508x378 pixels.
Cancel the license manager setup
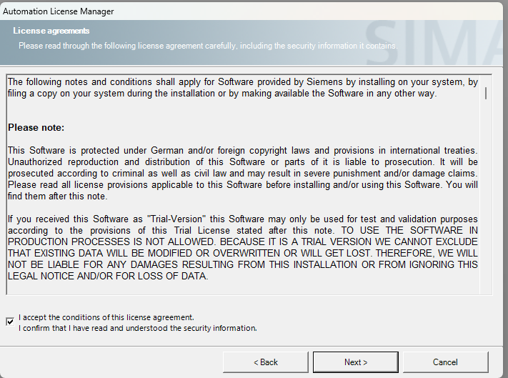pos(445,362)
